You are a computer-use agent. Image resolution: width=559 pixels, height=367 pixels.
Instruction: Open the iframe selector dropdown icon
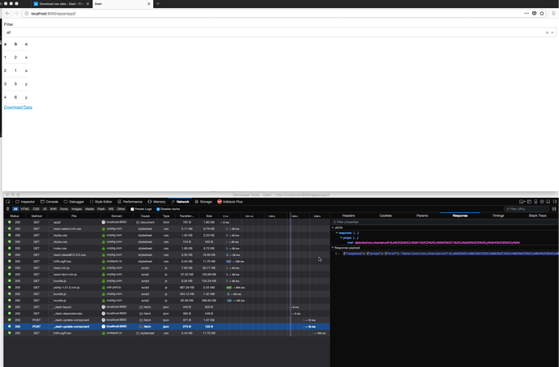[x=523, y=202]
